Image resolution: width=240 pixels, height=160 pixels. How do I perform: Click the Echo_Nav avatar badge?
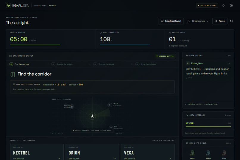tap(188, 63)
